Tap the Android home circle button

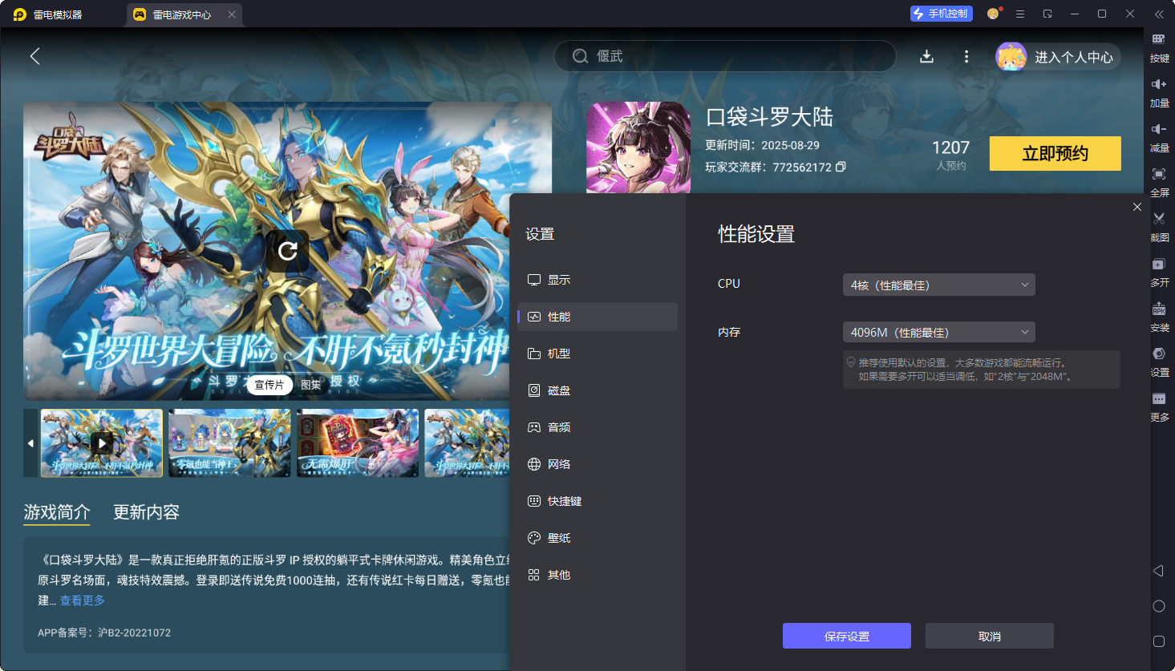[1158, 606]
